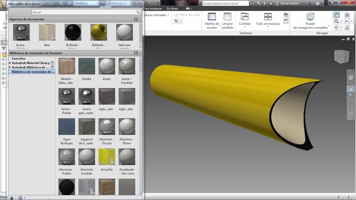The width and height of the screenshot is (356, 200).
Task: Choose the Acero galvanizado material
Action: pos(87,96)
